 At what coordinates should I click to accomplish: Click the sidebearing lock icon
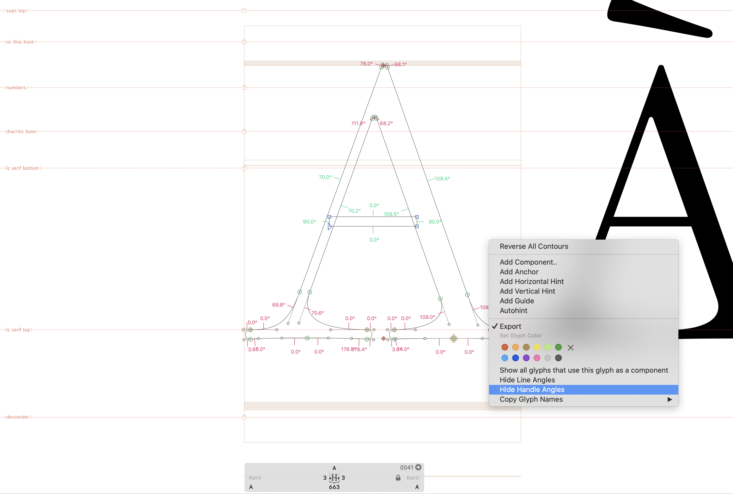click(398, 478)
